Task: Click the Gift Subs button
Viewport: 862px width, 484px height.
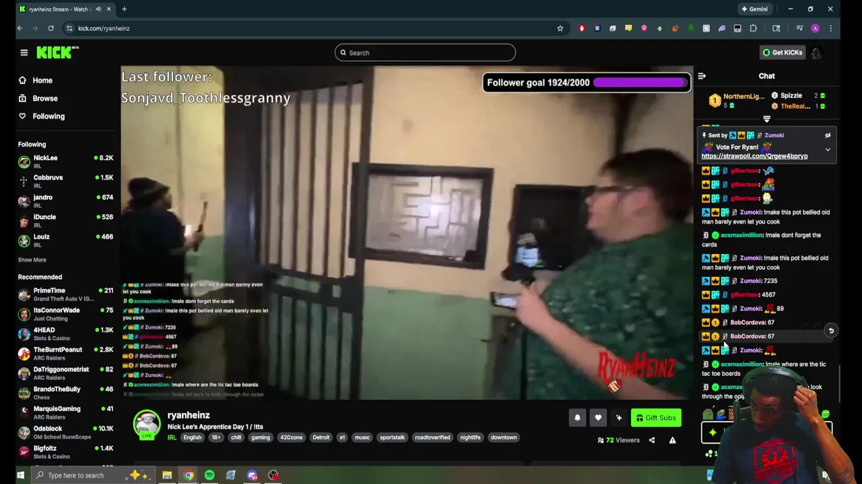Action: (x=656, y=417)
